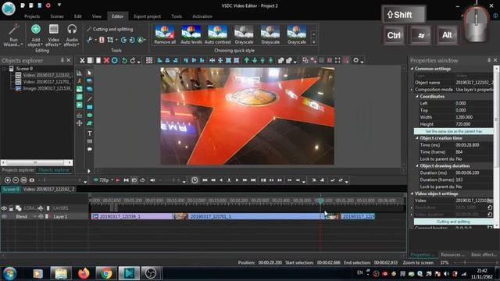Zoom in the timeline with plus icon

[x=8, y=180]
